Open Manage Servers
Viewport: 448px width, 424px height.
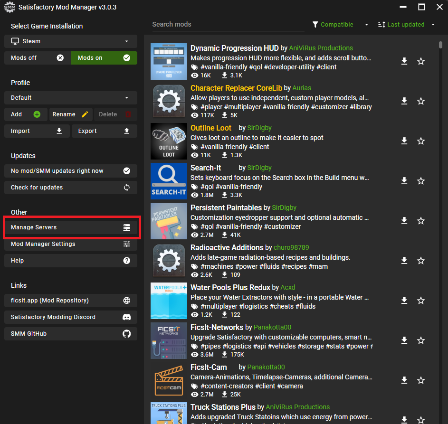71,227
